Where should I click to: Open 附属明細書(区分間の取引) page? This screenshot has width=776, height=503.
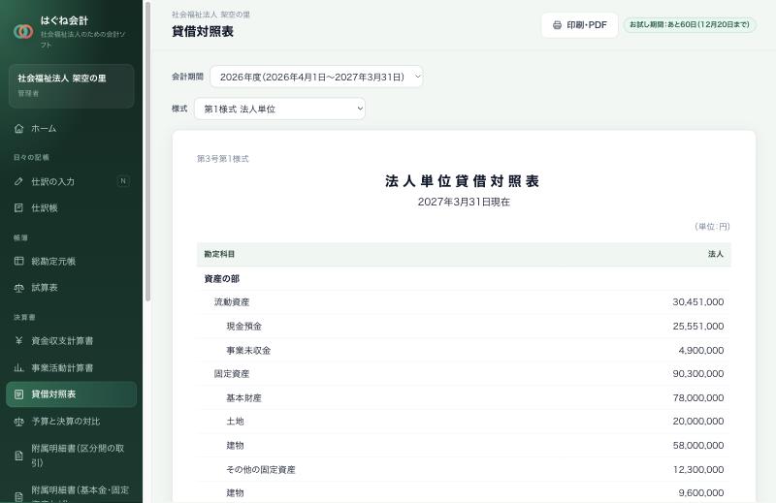tap(71, 456)
